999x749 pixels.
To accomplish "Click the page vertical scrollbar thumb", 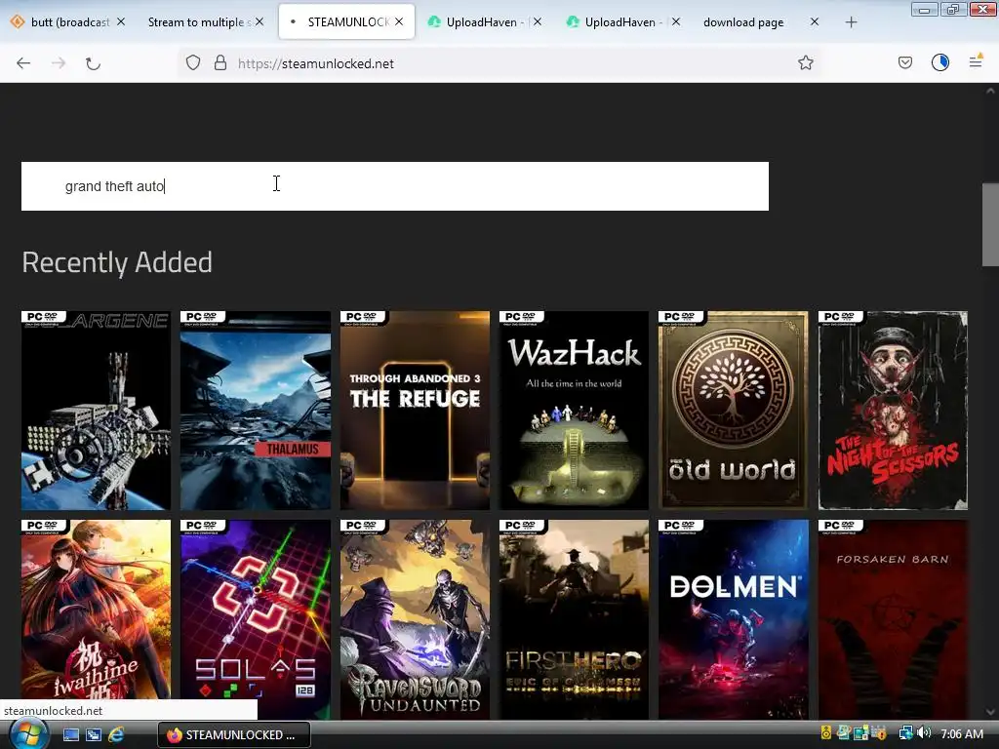I will tap(990, 225).
